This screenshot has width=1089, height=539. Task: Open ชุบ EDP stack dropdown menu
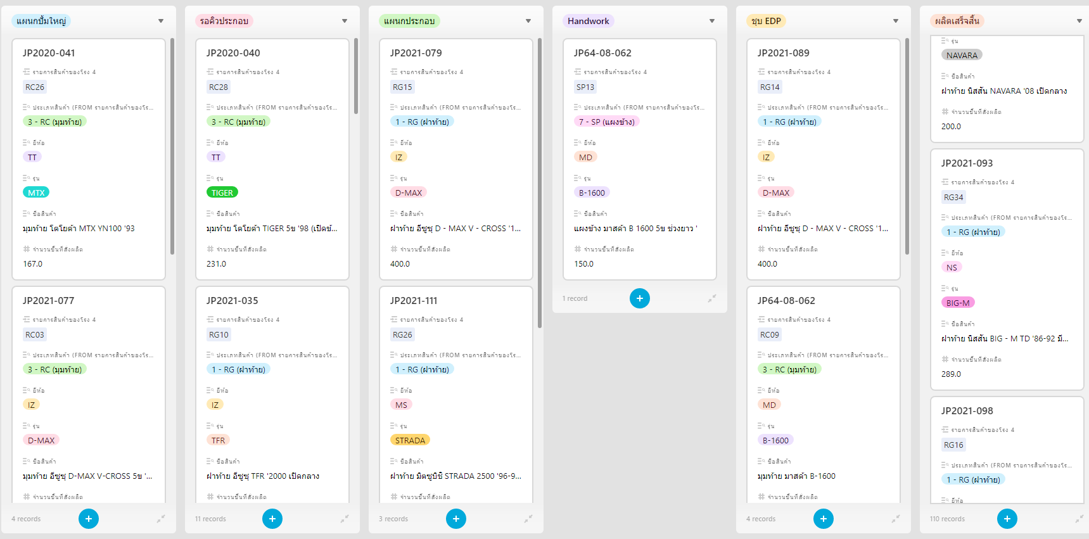(x=896, y=21)
